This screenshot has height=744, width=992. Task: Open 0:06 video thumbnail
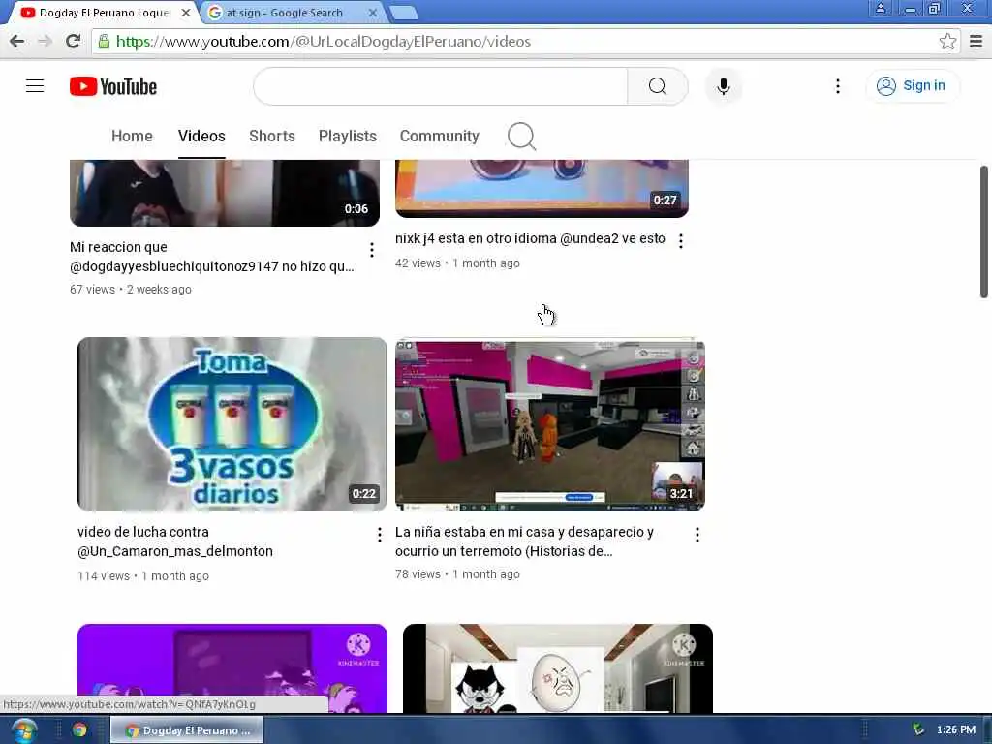[x=225, y=193]
